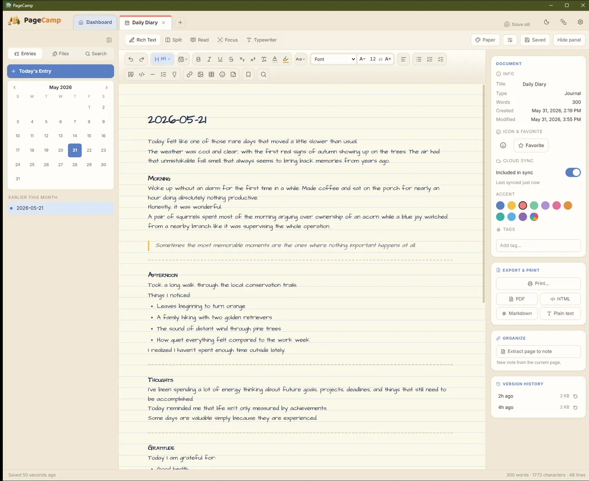Restore the 4h ago version
Image resolution: width=589 pixels, height=481 pixels.
click(575, 408)
